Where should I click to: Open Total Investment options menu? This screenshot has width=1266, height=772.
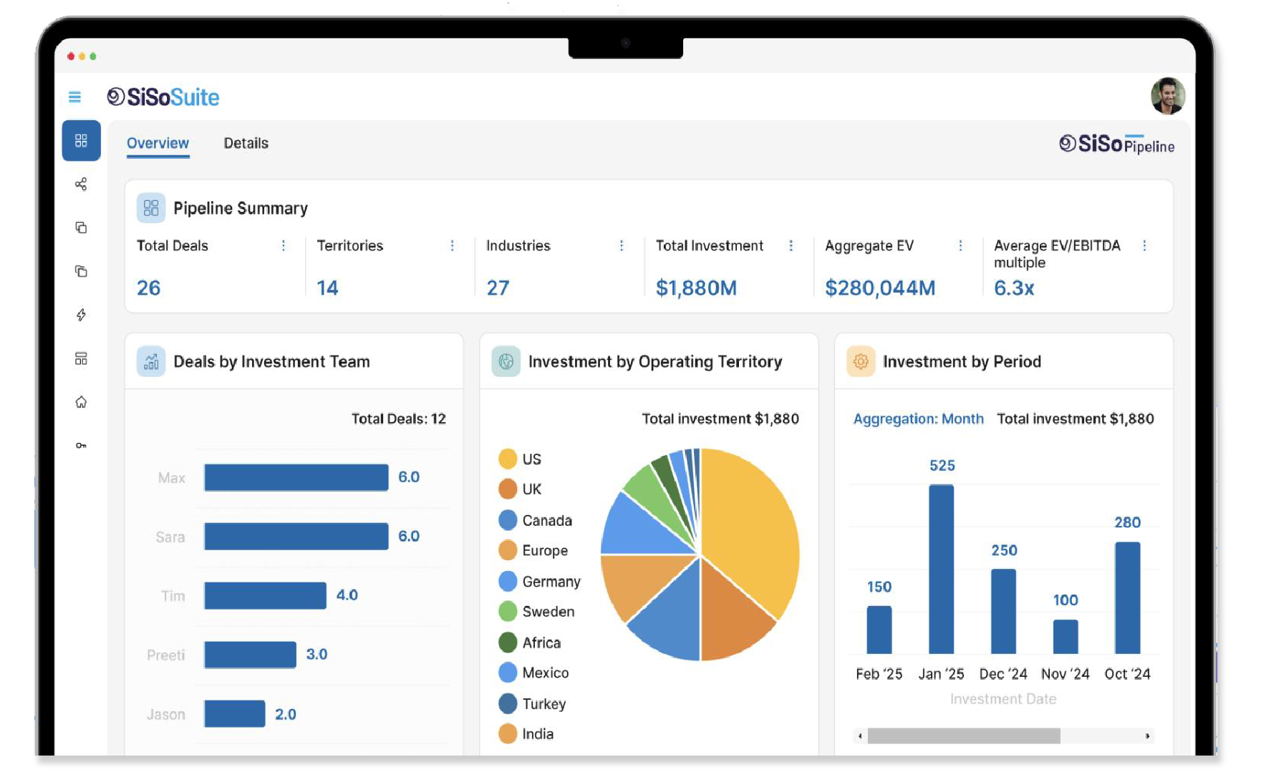tap(791, 245)
